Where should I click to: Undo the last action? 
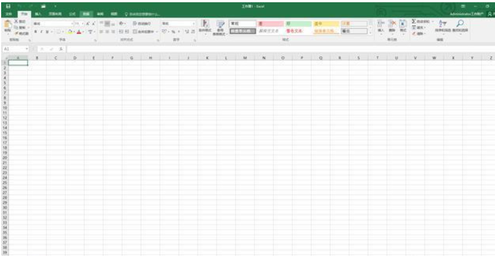click(20, 6)
